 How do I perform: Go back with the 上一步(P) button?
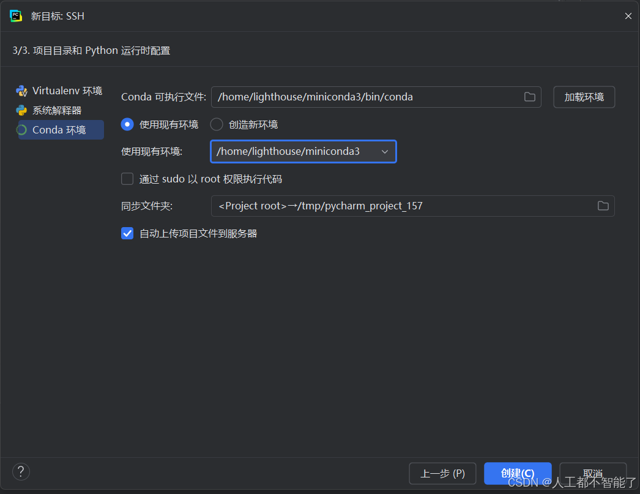coord(442,473)
